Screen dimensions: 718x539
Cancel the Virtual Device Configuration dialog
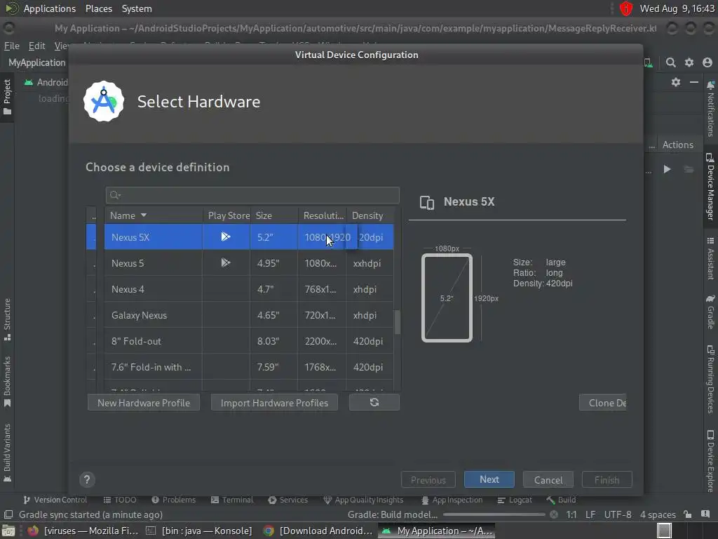pyautogui.click(x=548, y=479)
